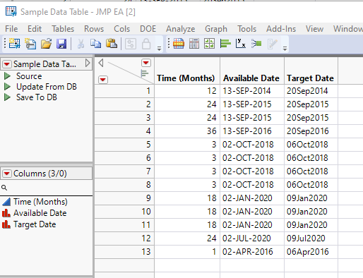The image size is (363, 278).
Task: Open the Analyze menu
Action: [181, 29]
